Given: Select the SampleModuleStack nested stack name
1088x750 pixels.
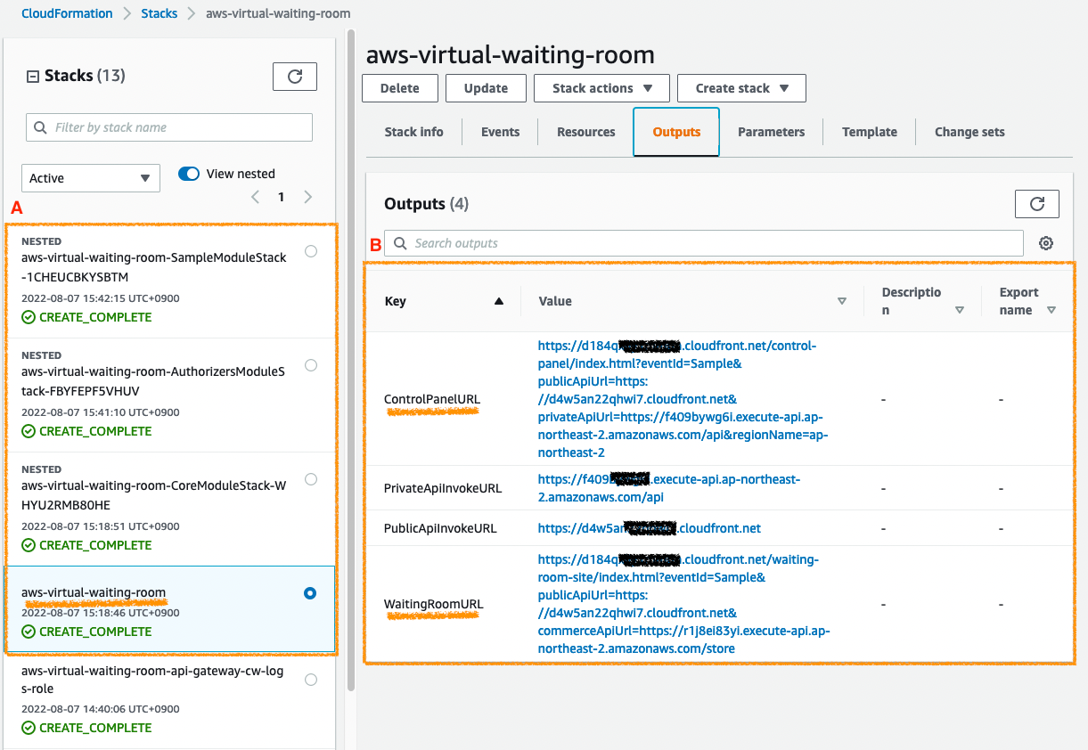Looking at the screenshot, I should point(154,267).
